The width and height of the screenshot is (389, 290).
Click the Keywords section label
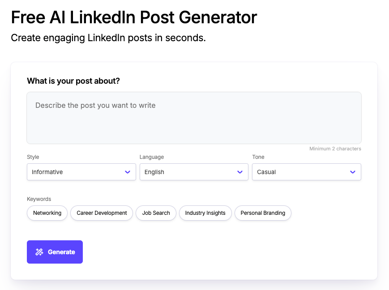(39, 199)
